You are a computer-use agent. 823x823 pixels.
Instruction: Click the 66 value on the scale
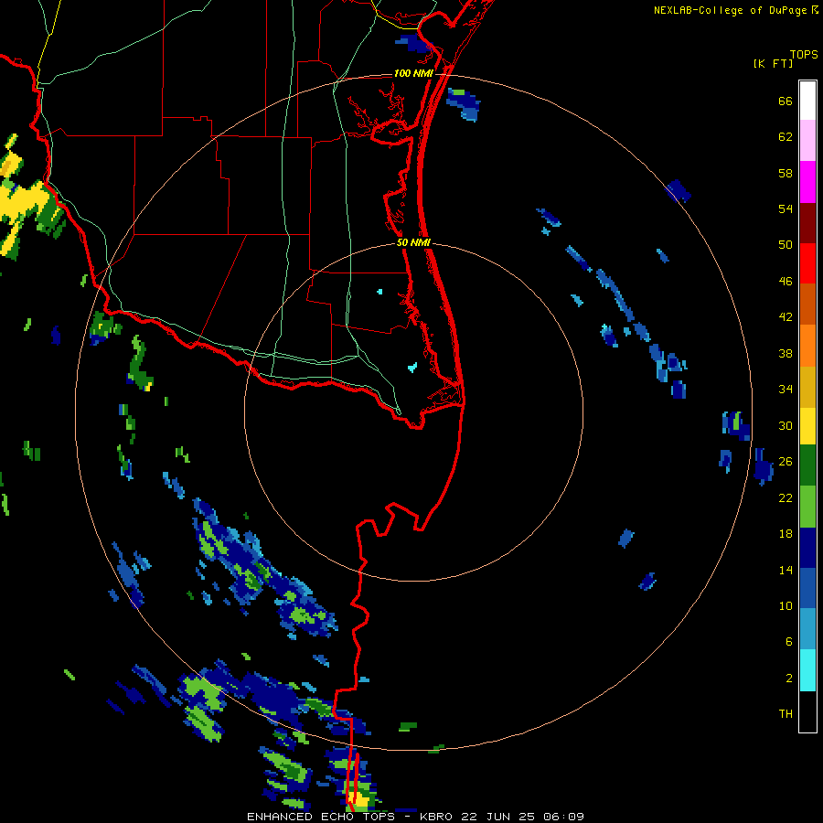(786, 101)
